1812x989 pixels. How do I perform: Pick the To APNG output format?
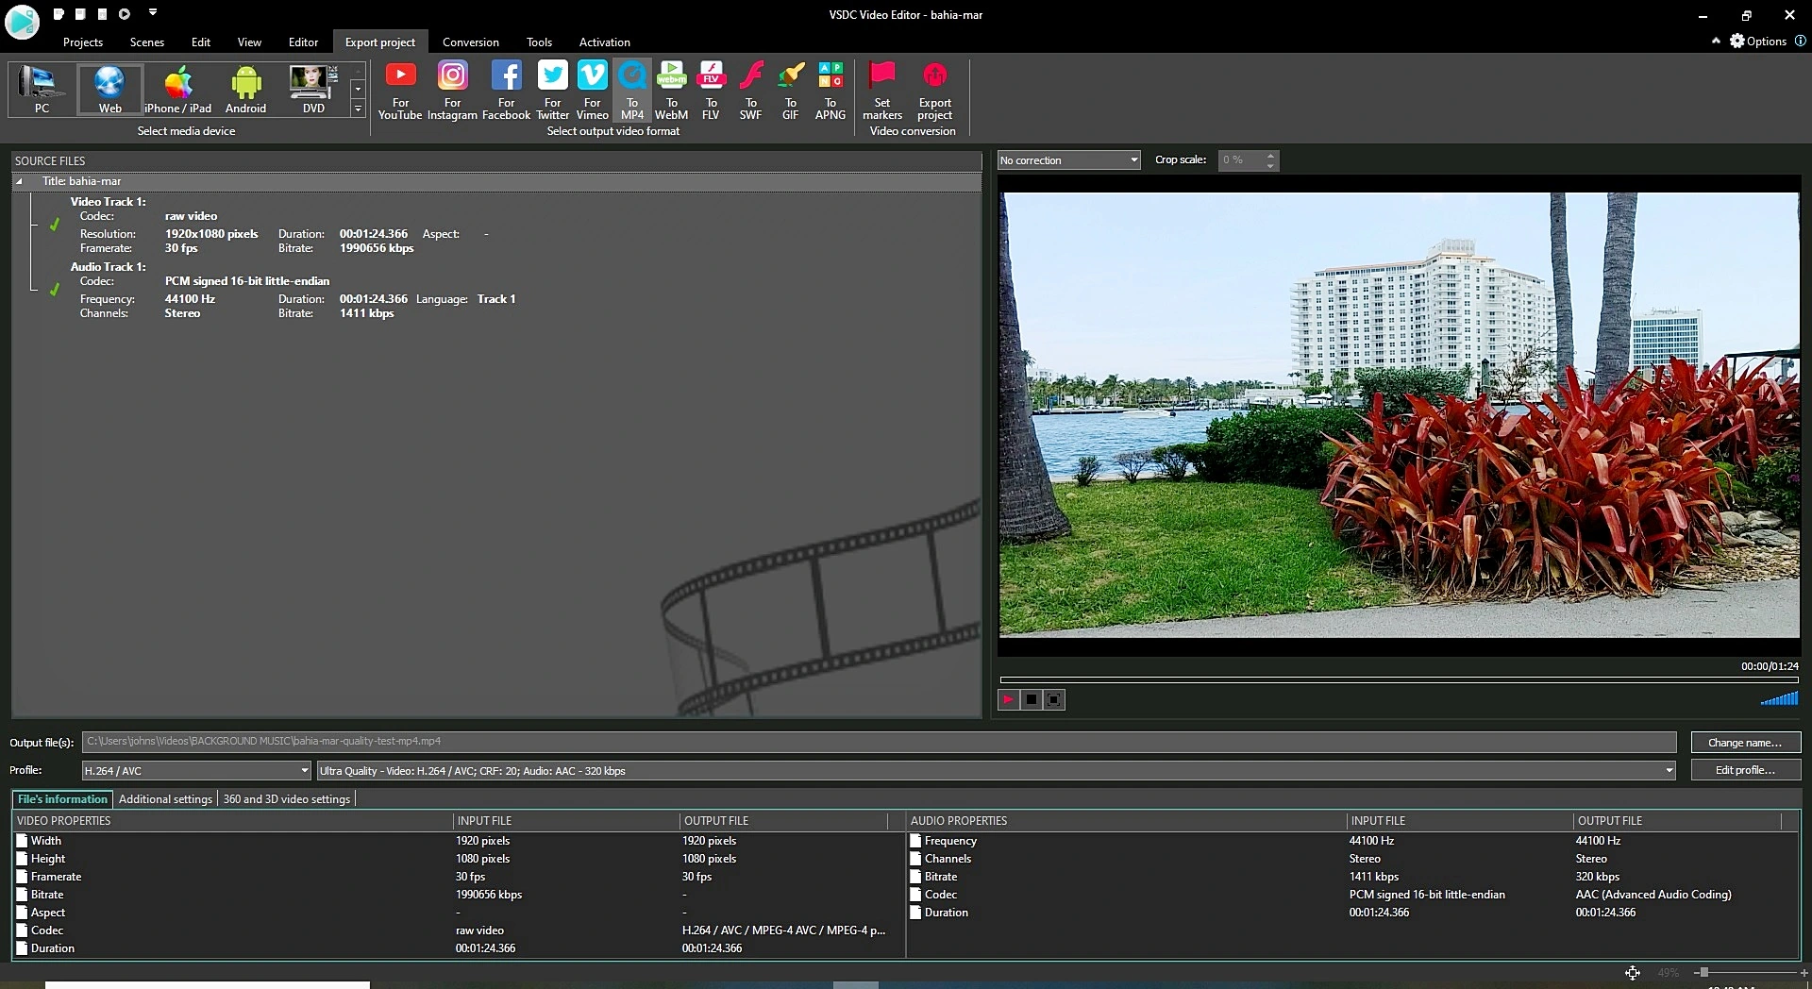point(830,91)
